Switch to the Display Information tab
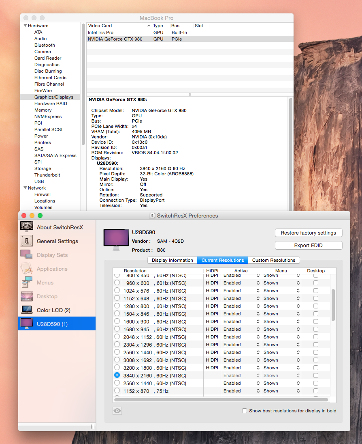362x444 pixels. coord(172,260)
